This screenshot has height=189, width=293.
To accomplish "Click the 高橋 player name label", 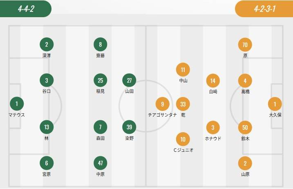I will 245,91.
